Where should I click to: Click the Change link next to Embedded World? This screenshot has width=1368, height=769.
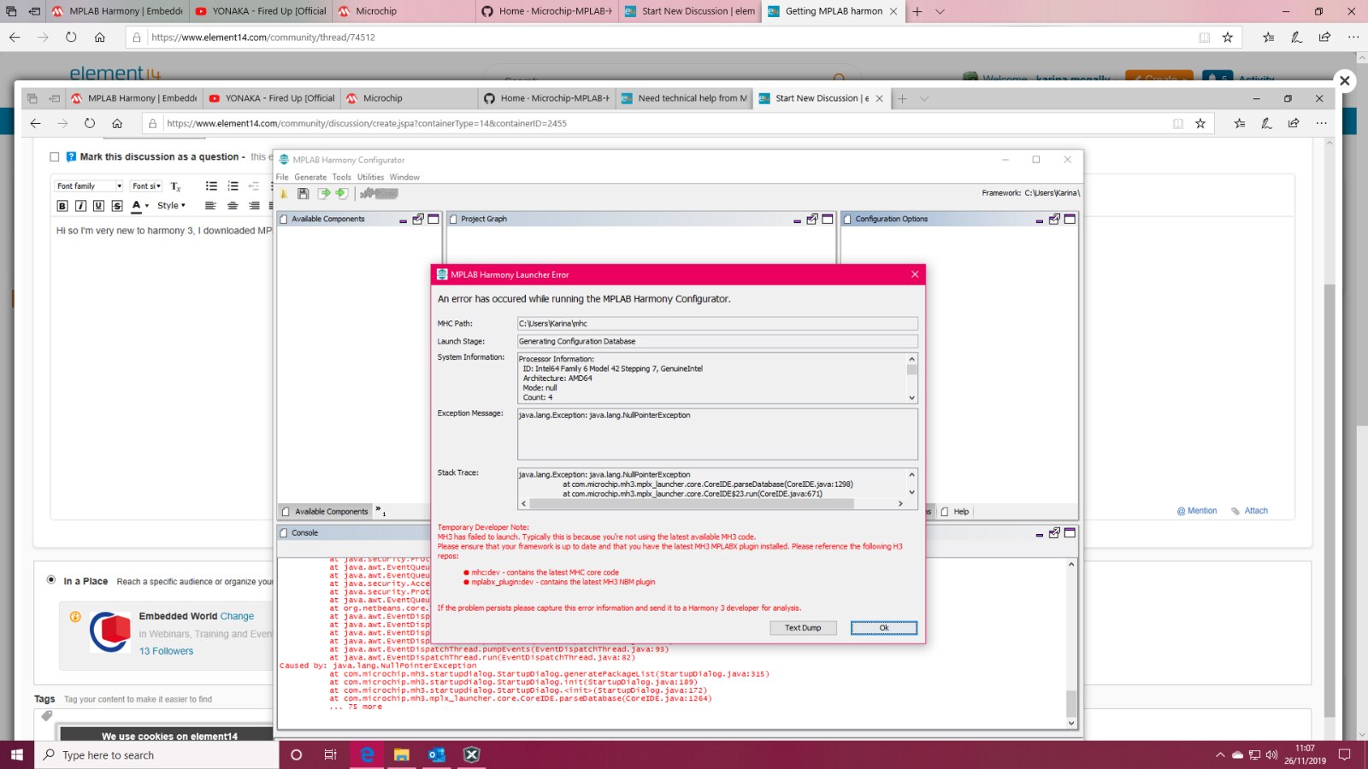pos(237,616)
